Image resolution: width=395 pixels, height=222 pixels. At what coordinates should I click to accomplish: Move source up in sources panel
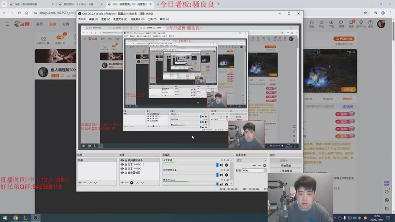(138, 183)
